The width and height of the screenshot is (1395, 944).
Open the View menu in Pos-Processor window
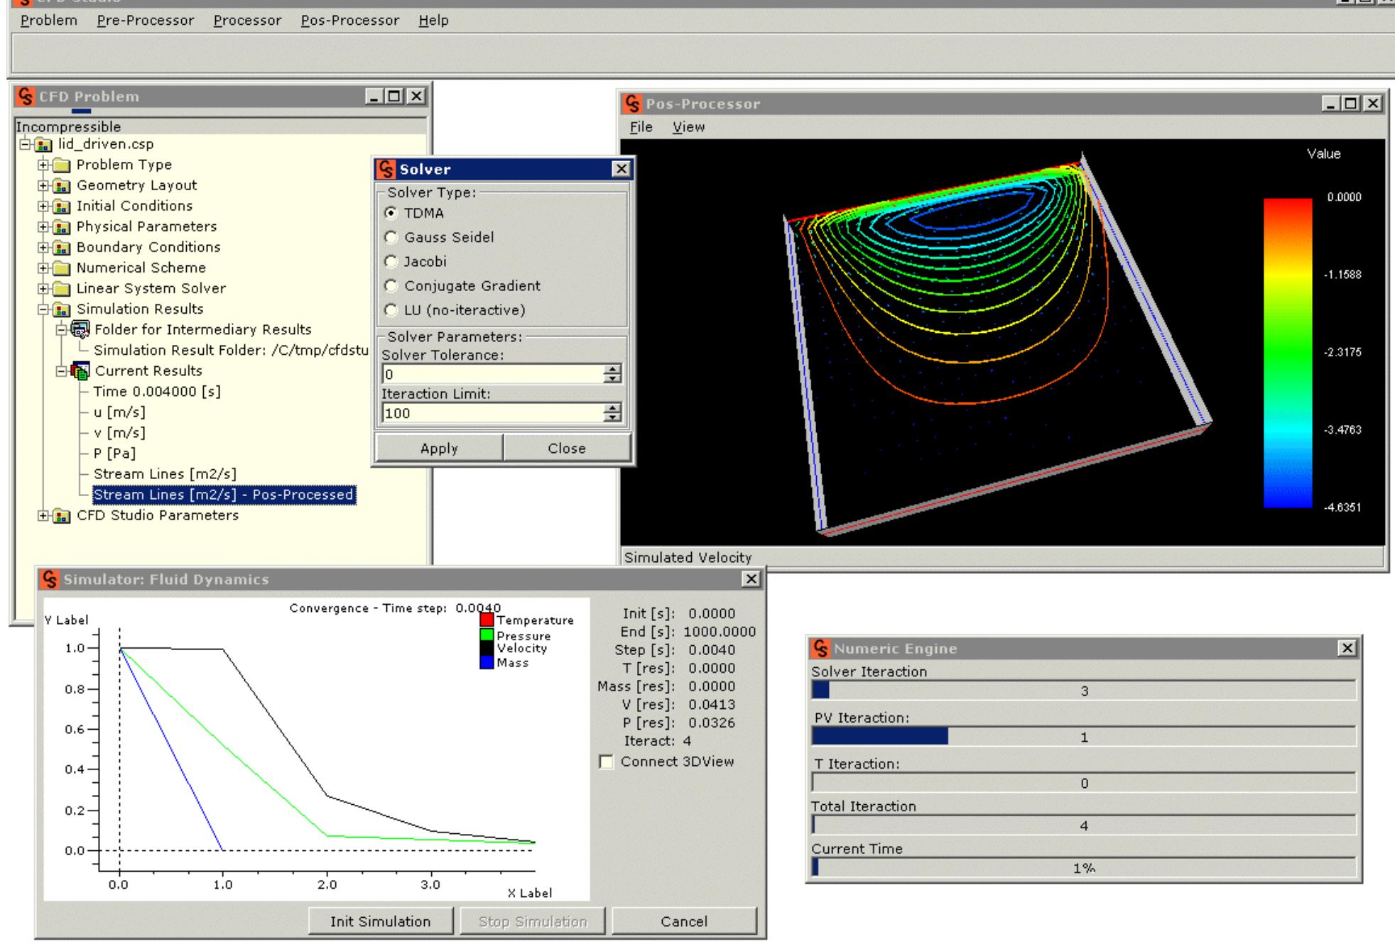pyautogui.click(x=688, y=127)
